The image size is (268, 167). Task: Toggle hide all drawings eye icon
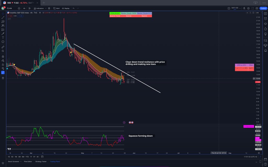pos(3,68)
